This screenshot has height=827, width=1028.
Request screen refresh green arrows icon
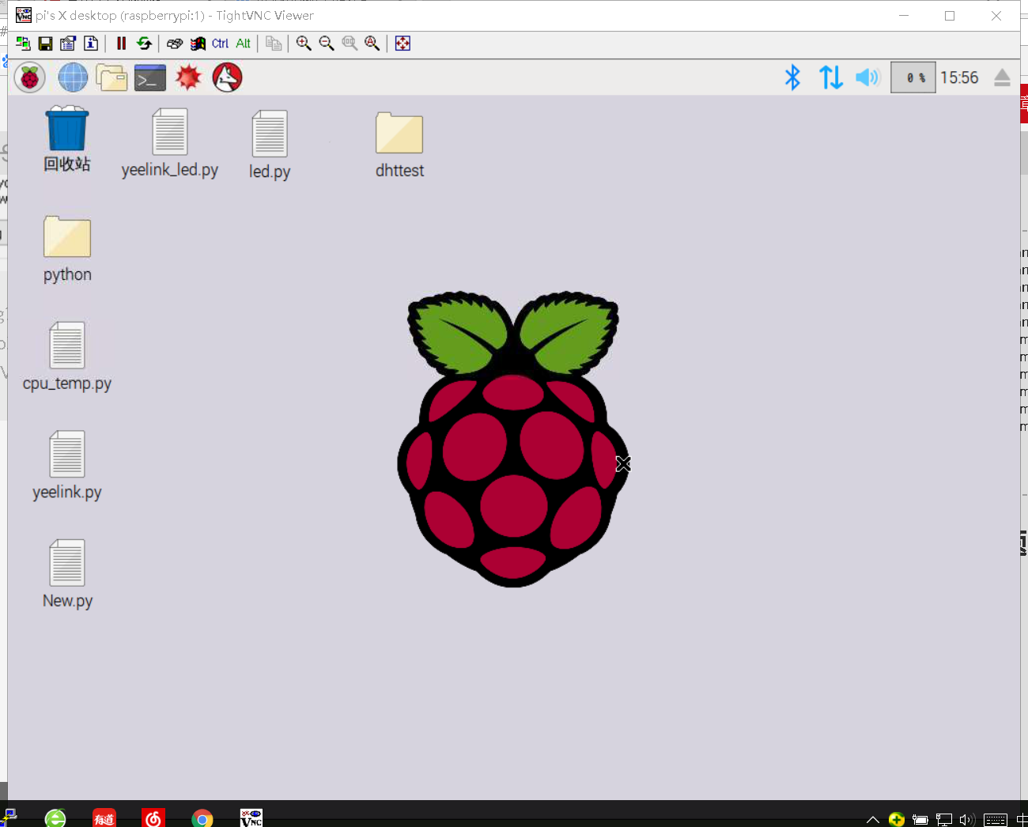point(144,43)
